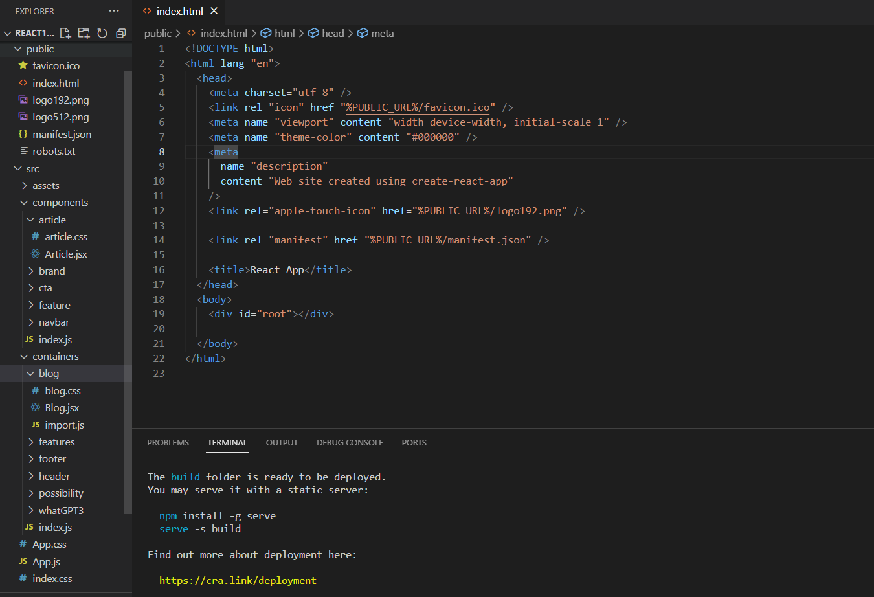Open the Article.jsx React file
The height and width of the screenshot is (597, 874).
pyautogui.click(x=65, y=254)
